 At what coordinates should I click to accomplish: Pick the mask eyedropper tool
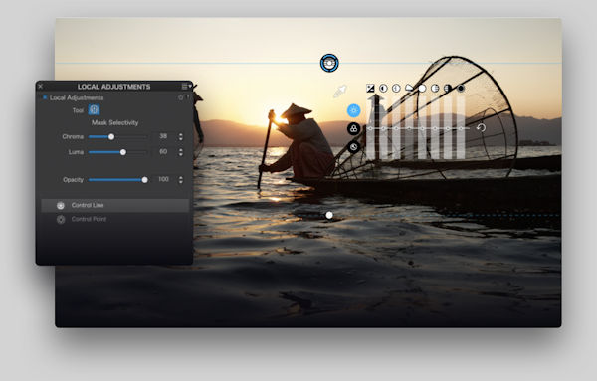(339, 92)
